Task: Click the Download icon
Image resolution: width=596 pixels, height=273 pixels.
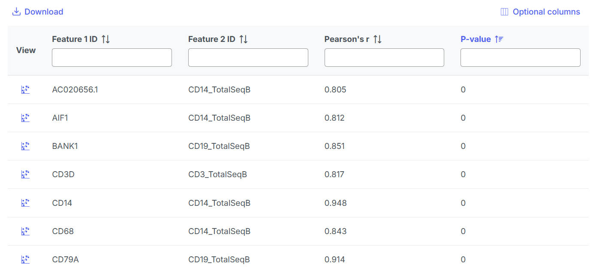Action: coord(16,12)
